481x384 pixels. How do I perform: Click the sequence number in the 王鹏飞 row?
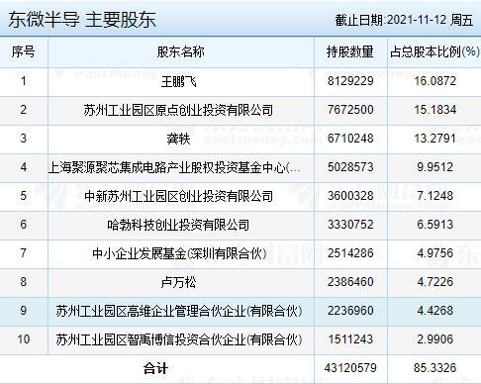tap(23, 81)
